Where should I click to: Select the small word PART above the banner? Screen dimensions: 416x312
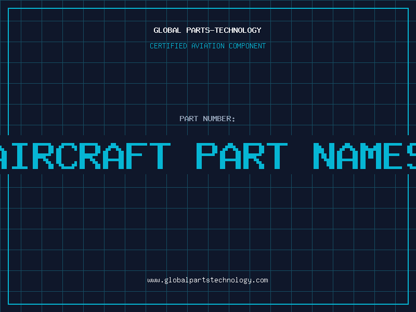point(189,119)
